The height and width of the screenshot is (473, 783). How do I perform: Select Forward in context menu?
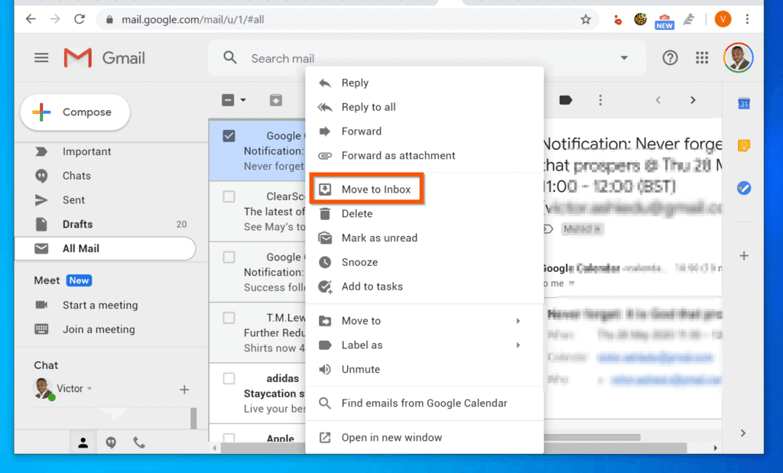(x=424, y=131)
